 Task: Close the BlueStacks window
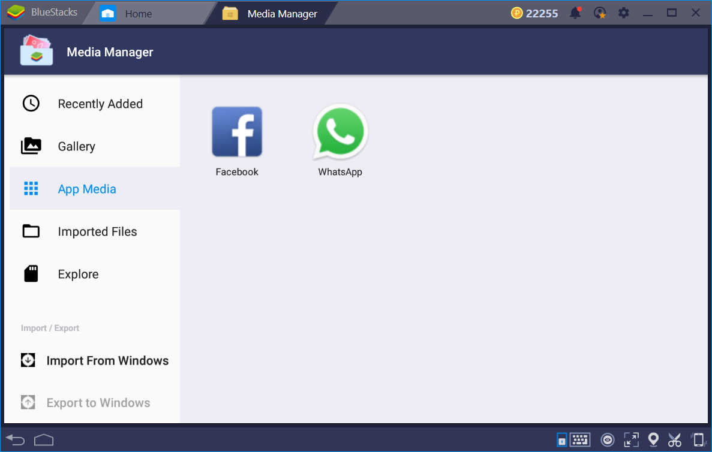696,13
